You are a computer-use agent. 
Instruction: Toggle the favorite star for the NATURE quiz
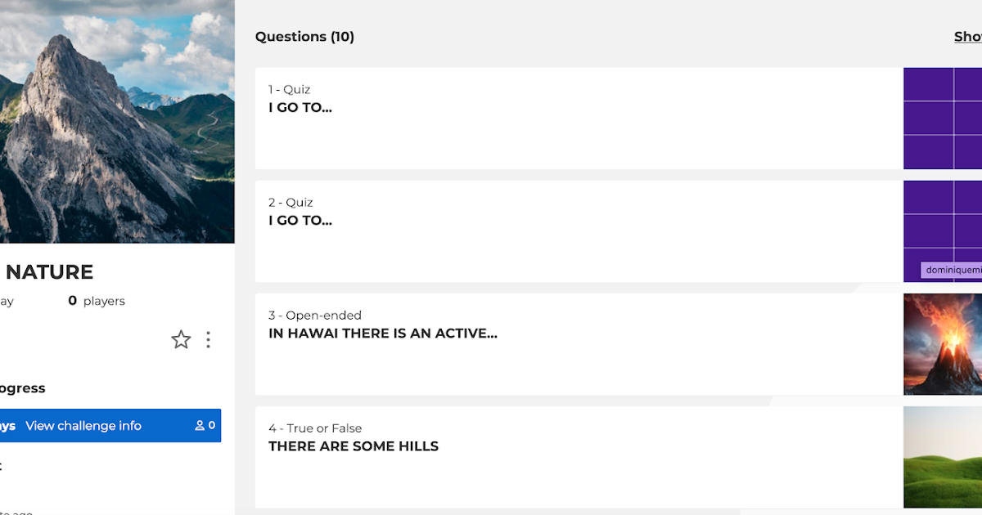tap(181, 339)
